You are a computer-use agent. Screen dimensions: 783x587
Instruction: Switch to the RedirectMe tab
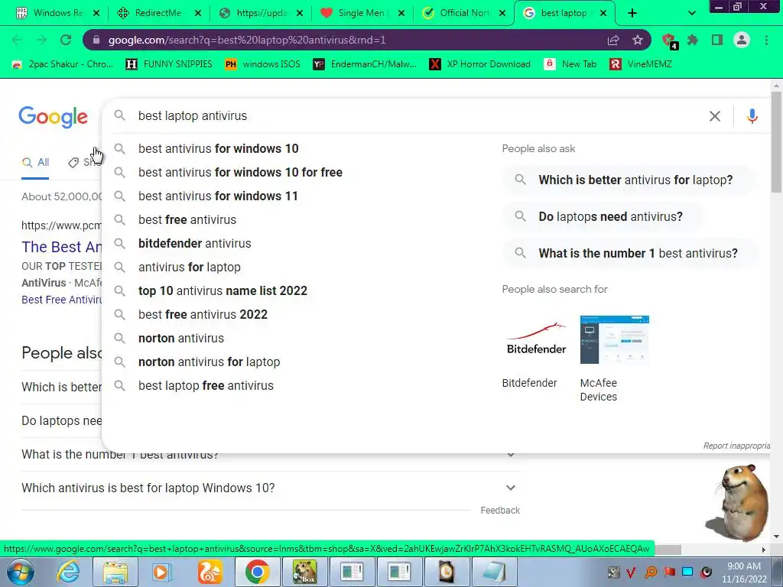pyautogui.click(x=158, y=13)
